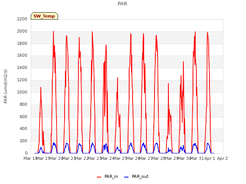
Task: Click the Apr 2 x-axis label
Action: pos(223,158)
